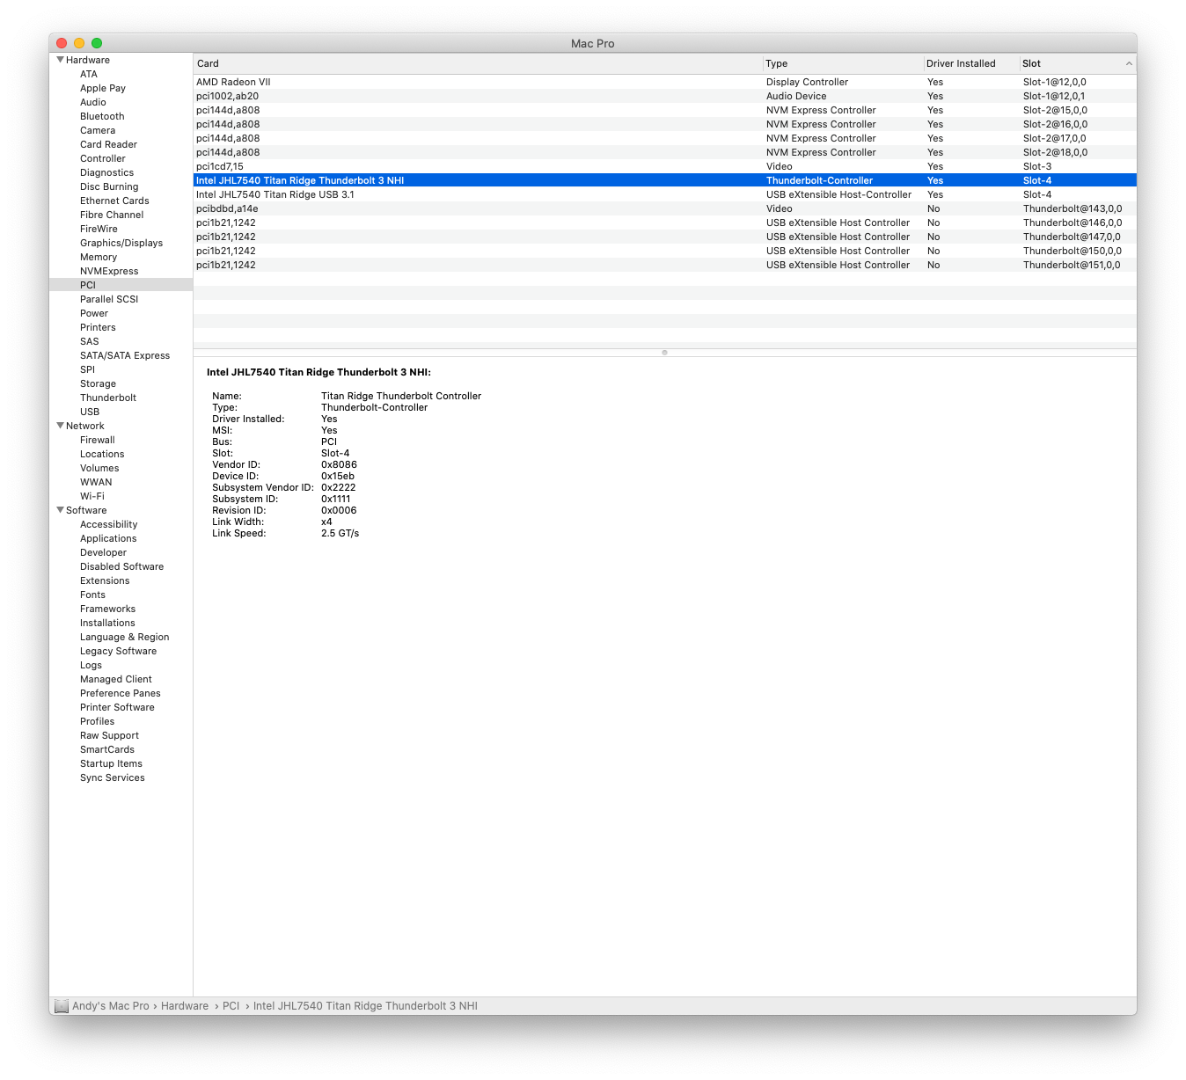
Task: Open SATA/SATA Express in the sidebar
Action: point(125,355)
